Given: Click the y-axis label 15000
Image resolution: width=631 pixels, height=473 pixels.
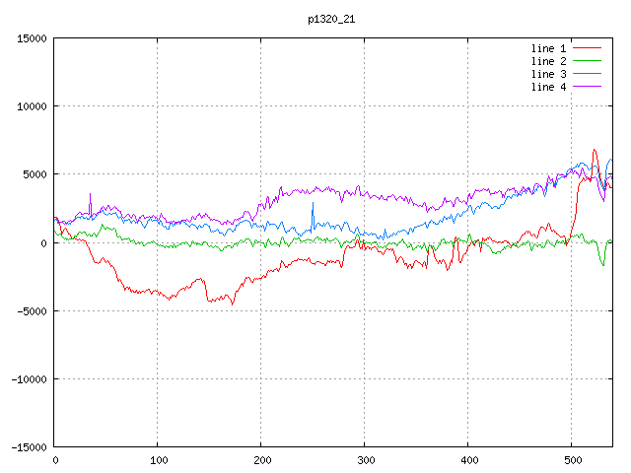Looking at the screenshot, I should pyautogui.click(x=32, y=38).
